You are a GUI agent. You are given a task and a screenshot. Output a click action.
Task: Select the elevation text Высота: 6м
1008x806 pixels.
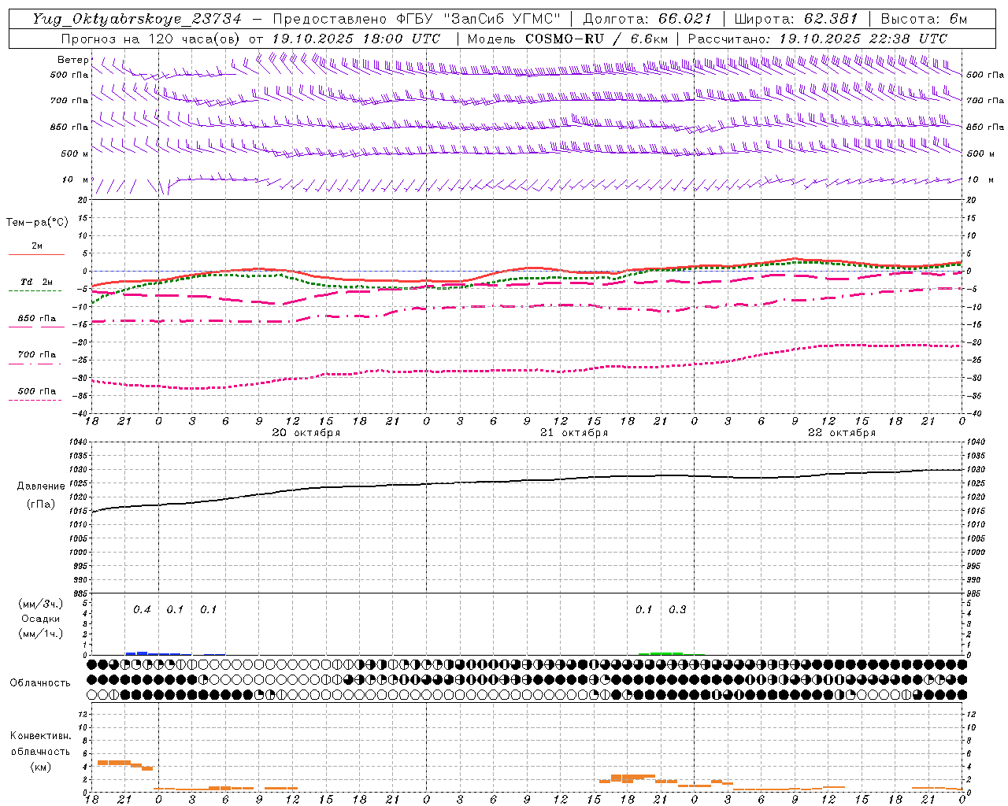click(924, 20)
